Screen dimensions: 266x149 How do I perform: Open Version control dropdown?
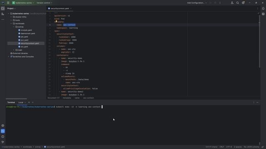pyautogui.click(x=44, y=3)
